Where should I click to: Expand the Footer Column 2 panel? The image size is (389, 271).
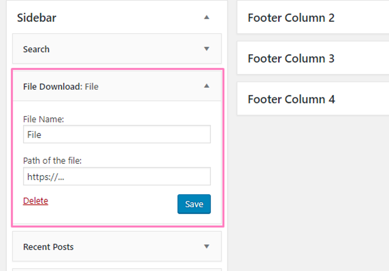pyautogui.click(x=291, y=18)
